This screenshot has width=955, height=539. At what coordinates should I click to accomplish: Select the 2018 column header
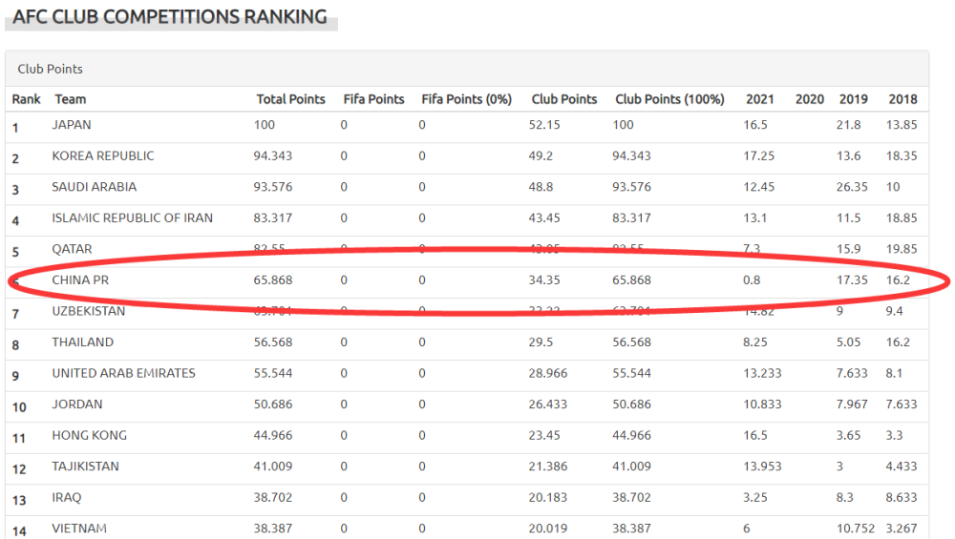point(902,99)
